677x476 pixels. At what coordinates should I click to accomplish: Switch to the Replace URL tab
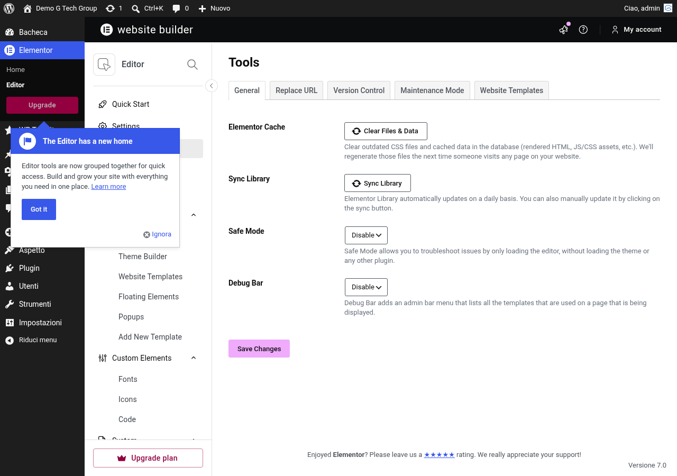point(297,90)
